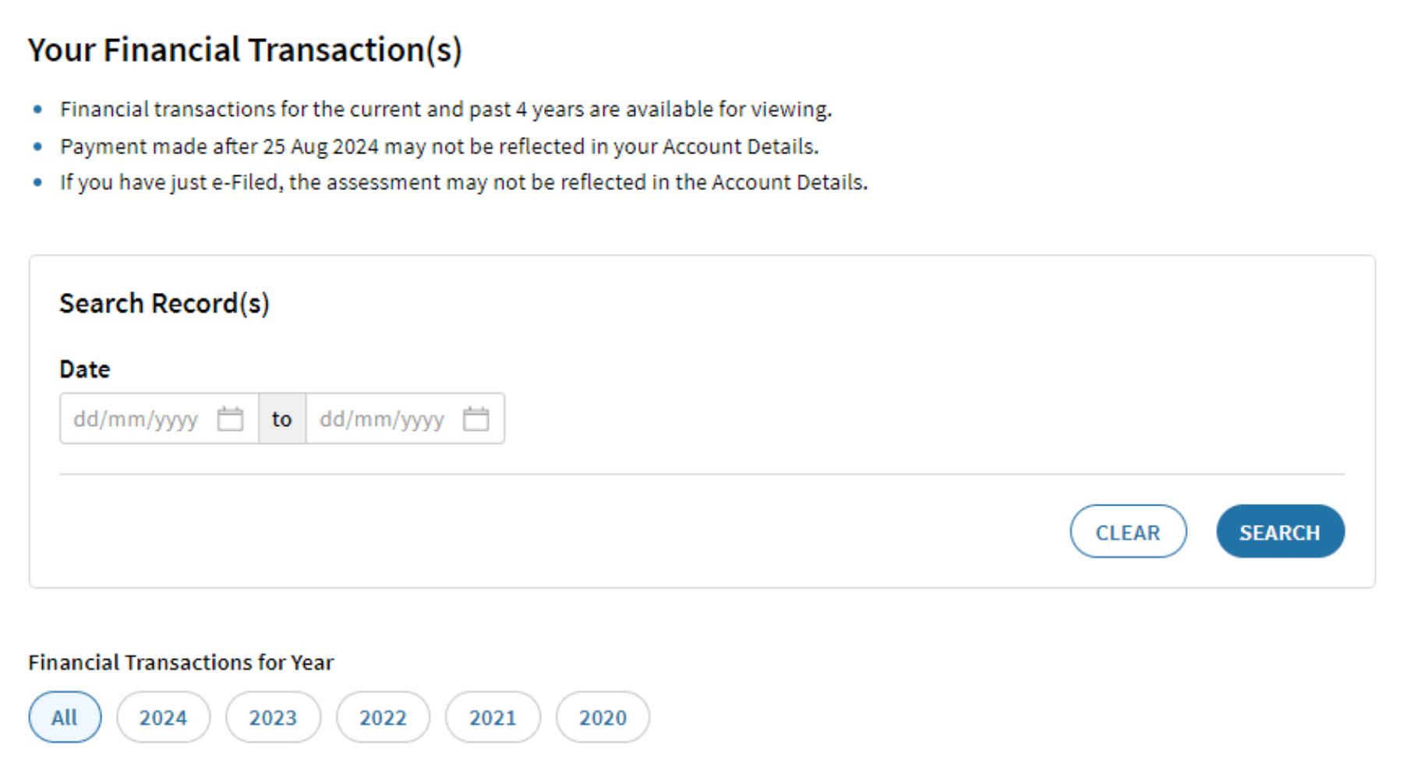
Task: Click the note about past 4 years
Action: click(x=446, y=109)
